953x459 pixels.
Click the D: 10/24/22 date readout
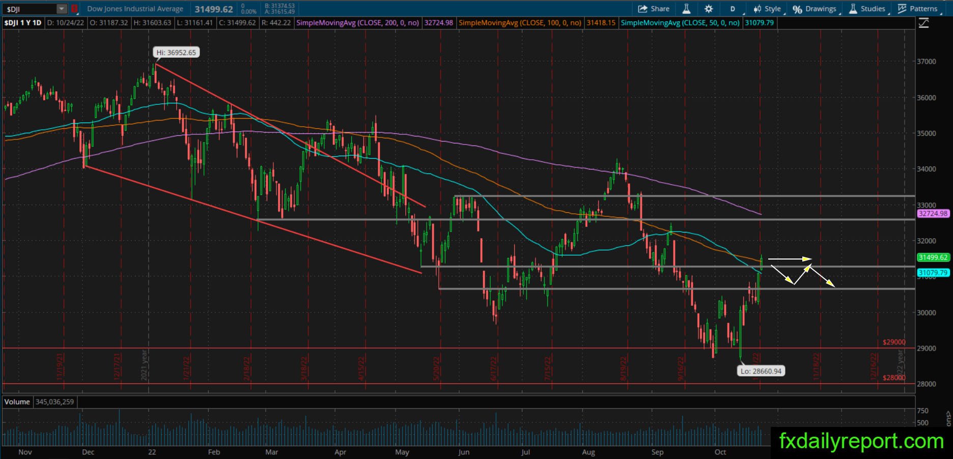tap(66, 23)
